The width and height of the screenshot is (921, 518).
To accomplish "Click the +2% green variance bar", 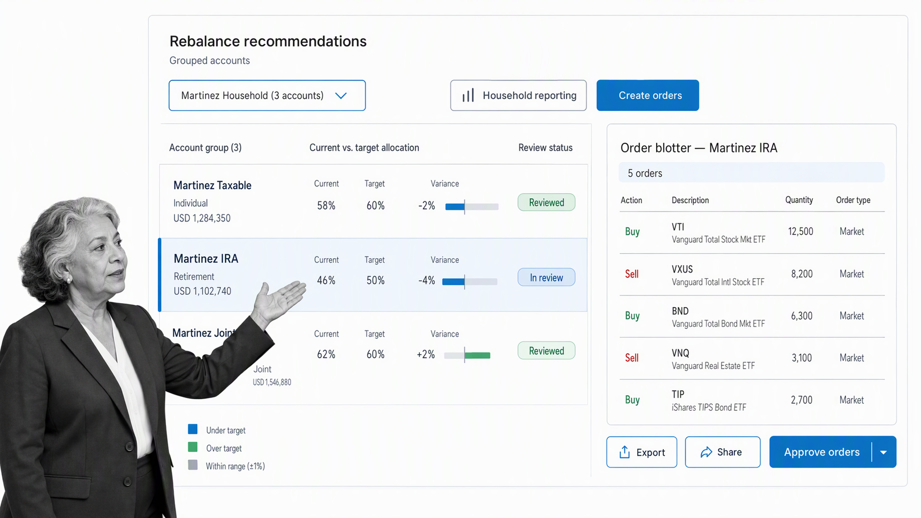I will (x=467, y=355).
